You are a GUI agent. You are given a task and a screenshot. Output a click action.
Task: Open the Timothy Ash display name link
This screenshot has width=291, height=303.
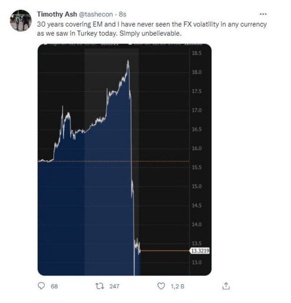click(57, 14)
